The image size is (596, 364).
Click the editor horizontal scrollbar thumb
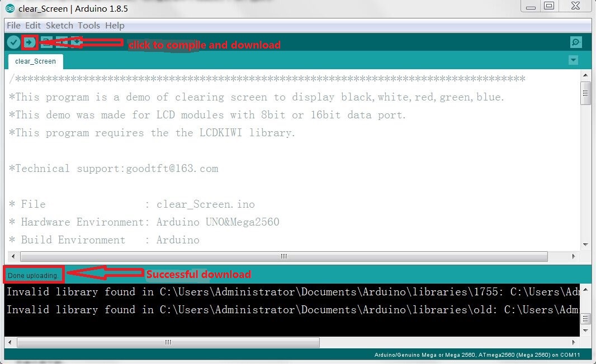pyautogui.click(x=283, y=257)
